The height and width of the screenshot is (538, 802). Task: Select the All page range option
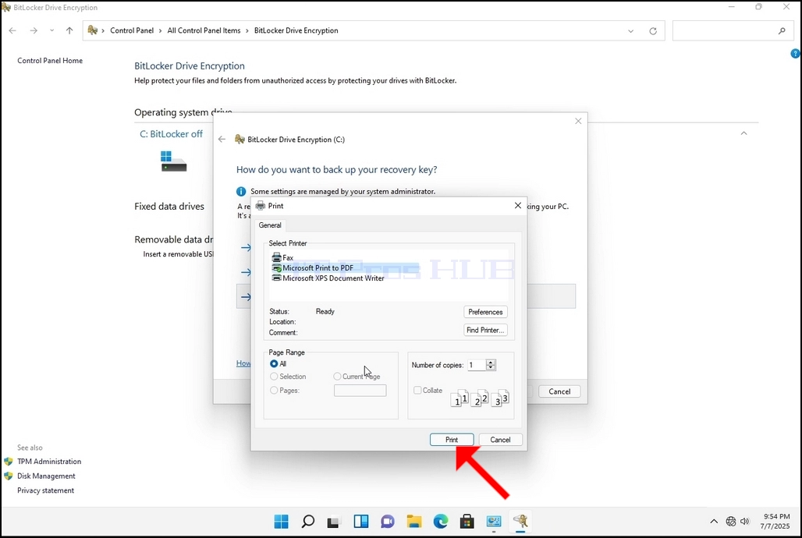[279, 364]
